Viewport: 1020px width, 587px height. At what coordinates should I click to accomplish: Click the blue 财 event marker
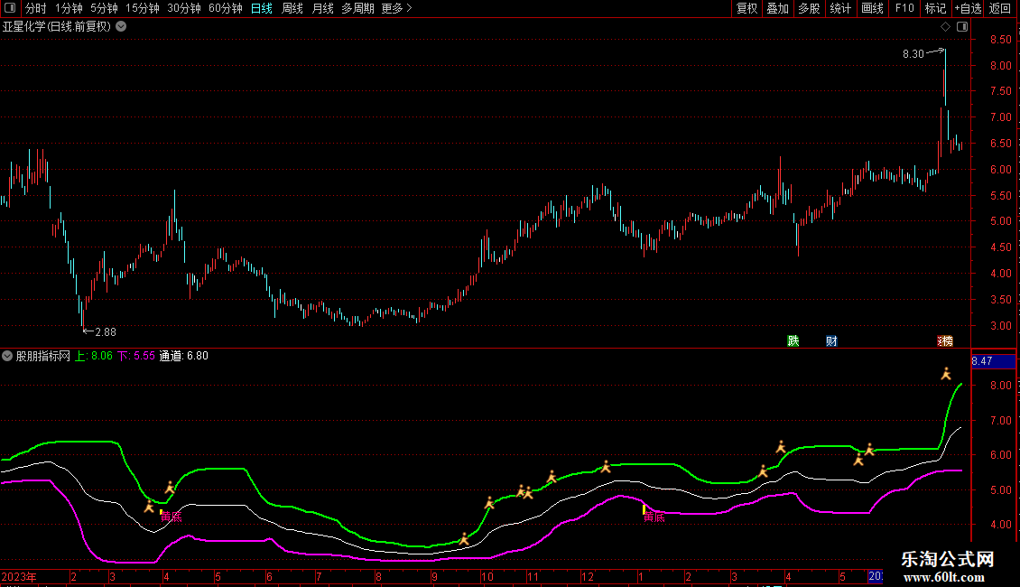831,340
